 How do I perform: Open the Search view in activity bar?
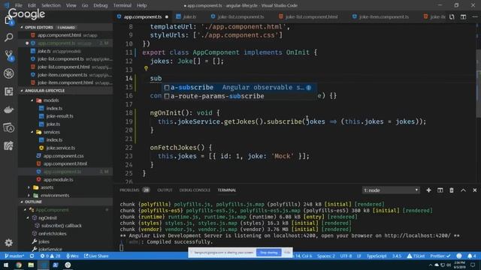point(8,37)
